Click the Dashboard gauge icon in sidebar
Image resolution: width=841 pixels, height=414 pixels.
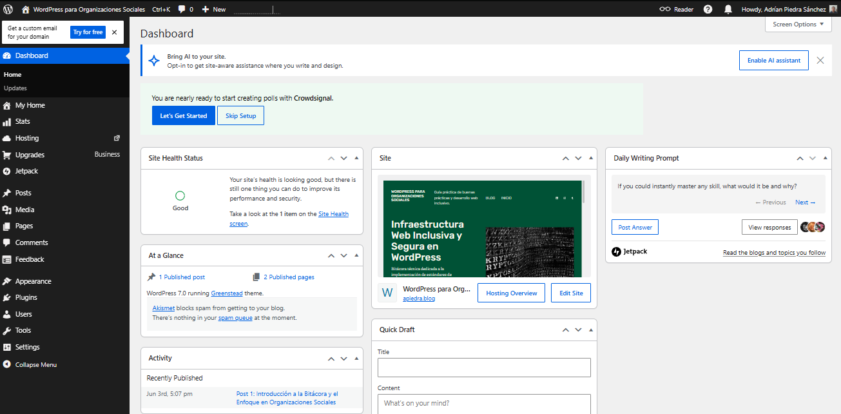tap(7, 55)
